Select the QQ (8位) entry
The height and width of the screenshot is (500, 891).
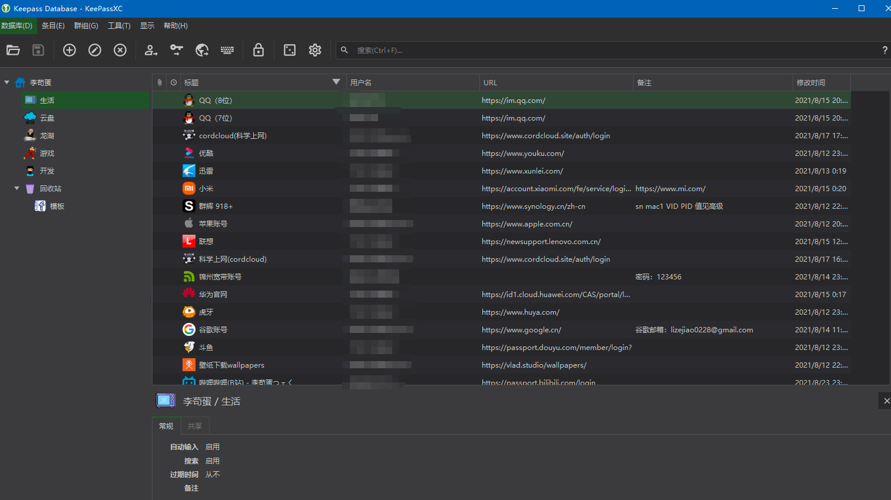click(501, 100)
